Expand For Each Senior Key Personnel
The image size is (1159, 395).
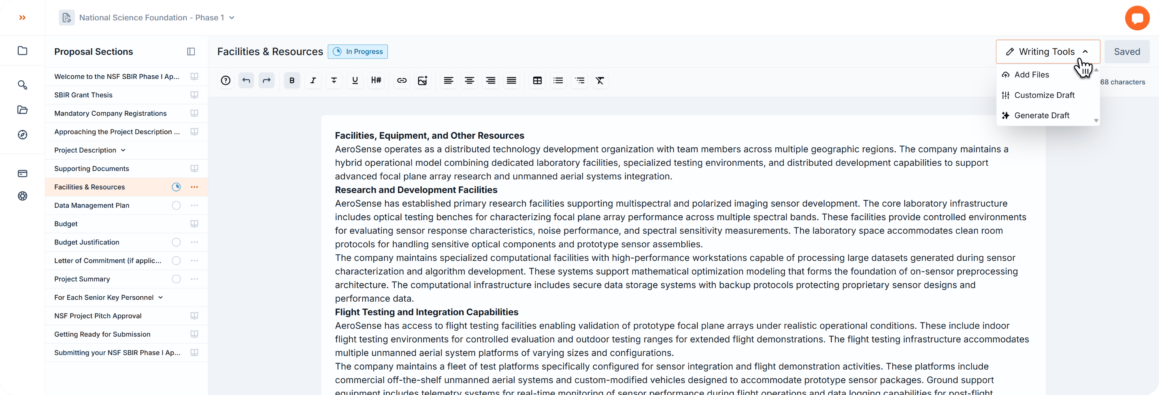pyautogui.click(x=160, y=297)
